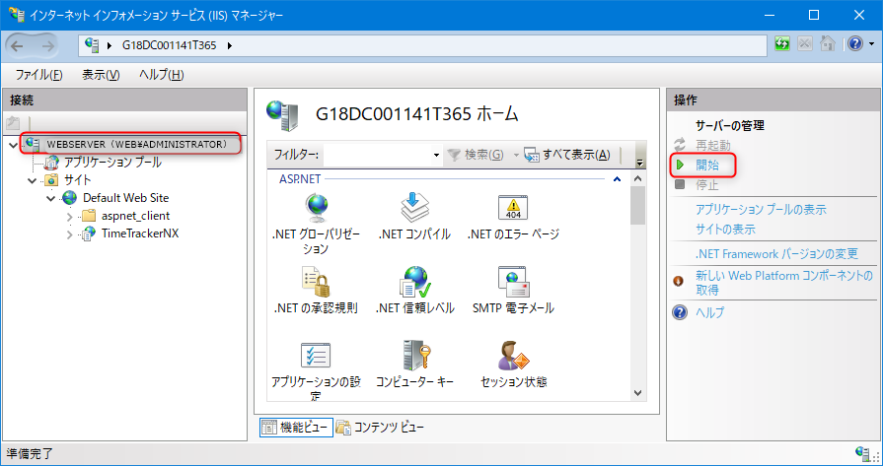The image size is (883, 466).
Task: Open the grouping options dropdown in filter bar
Action: pos(639,163)
